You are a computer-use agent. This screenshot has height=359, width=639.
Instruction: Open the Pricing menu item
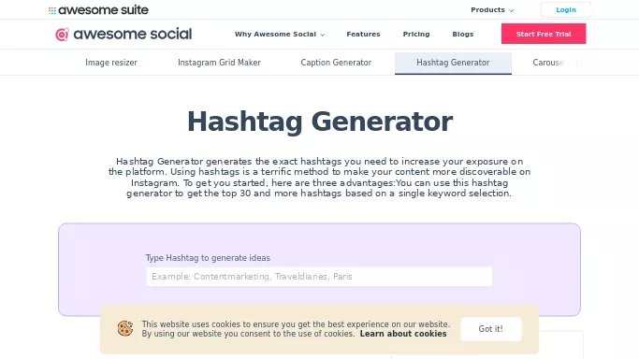click(416, 35)
